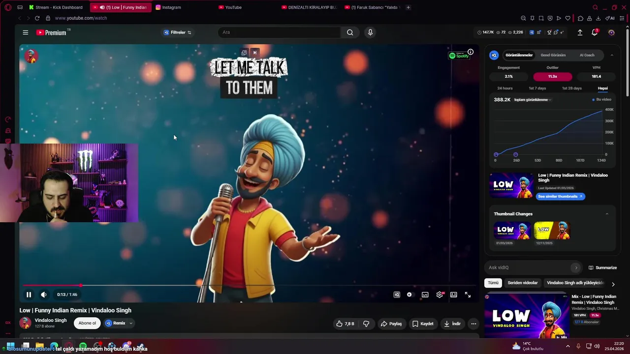
Task: Open the create/upload arrow icon
Action: (x=580, y=32)
